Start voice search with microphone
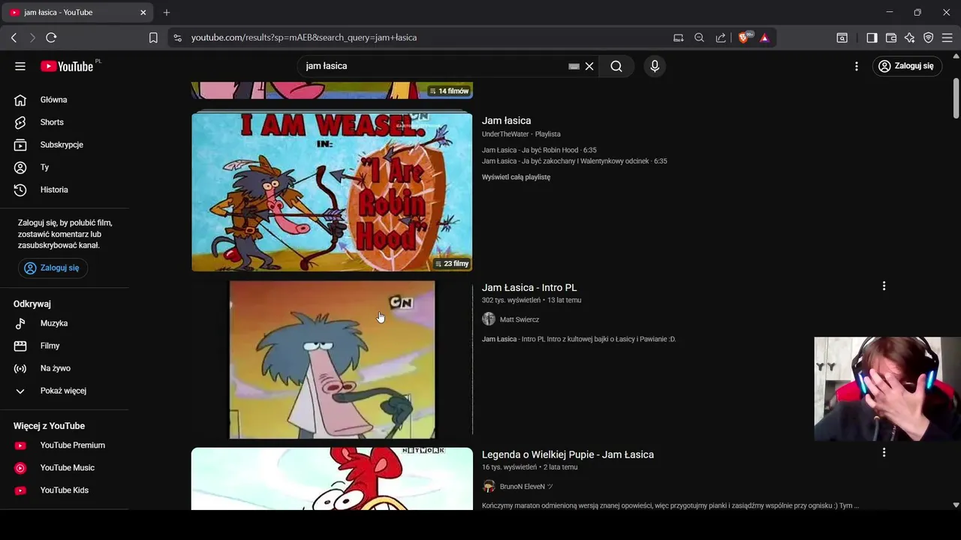The height and width of the screenshot is (540, 961). 655,66
